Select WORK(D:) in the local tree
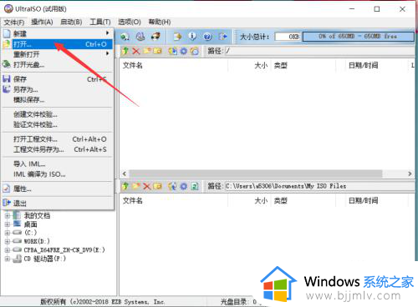Screen dimensions: 418x307 (x=37, y=241)
